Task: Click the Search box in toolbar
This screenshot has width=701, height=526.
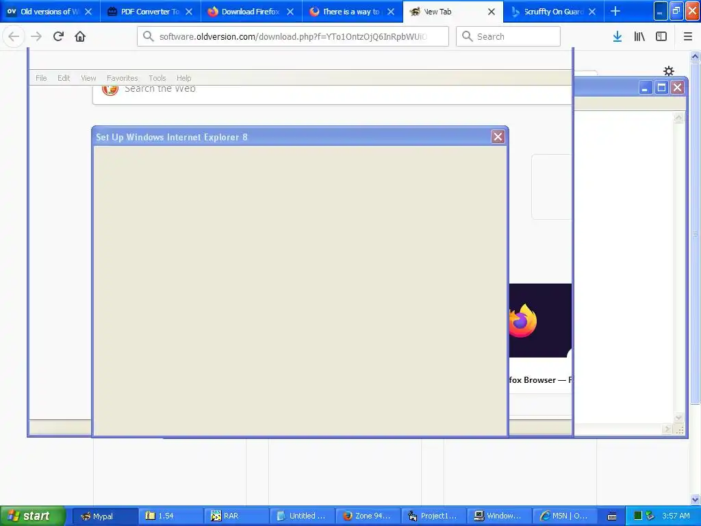Action: pyautogui.click(x=508, y=36)
